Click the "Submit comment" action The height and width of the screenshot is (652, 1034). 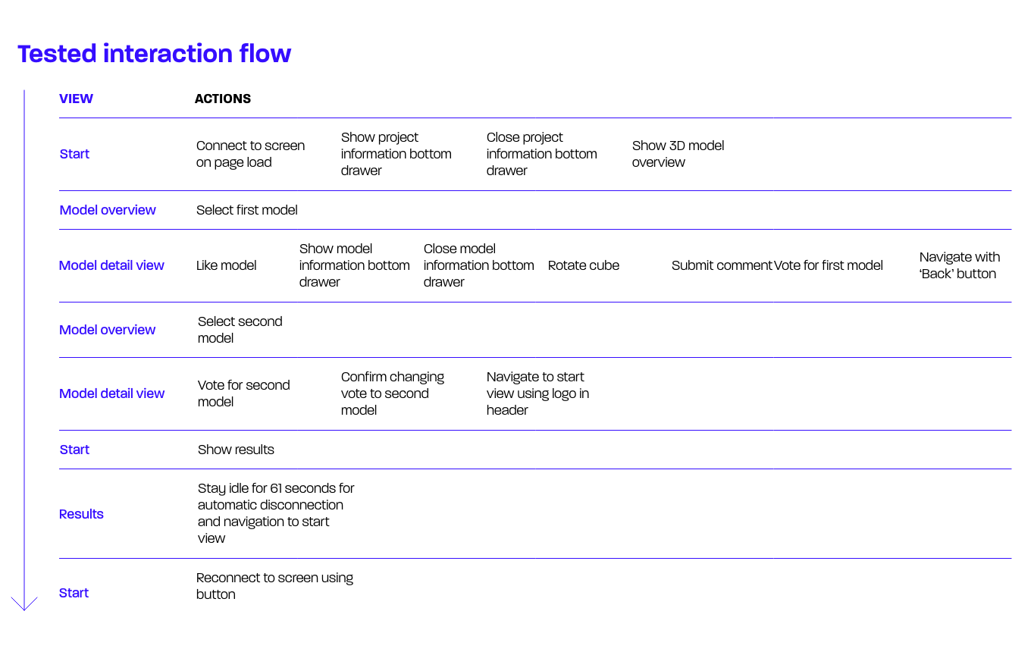[x=721, y=265]
